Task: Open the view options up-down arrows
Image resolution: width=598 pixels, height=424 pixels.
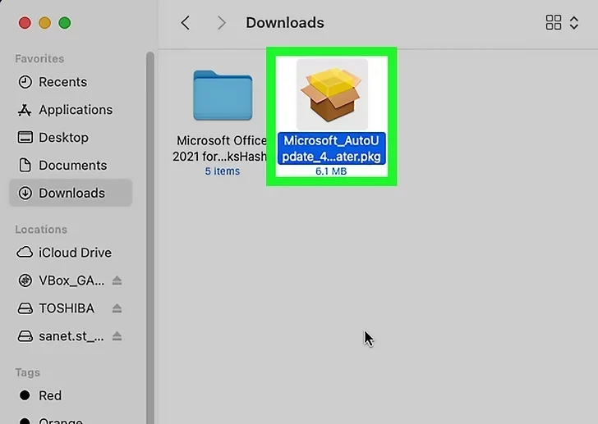Action: click(x=574, y=22)
